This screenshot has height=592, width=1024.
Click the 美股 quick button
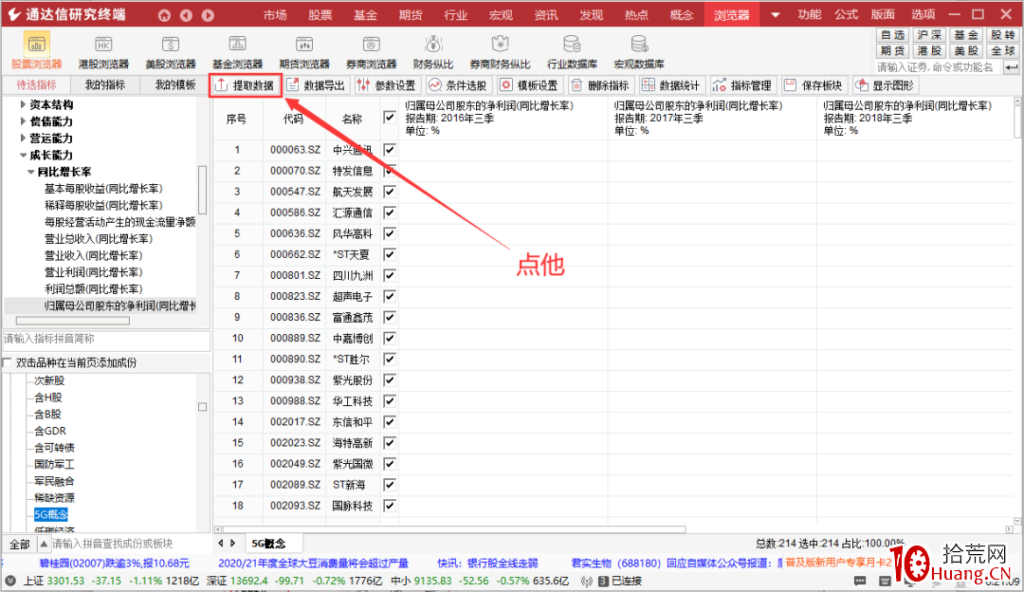[966, 51]
